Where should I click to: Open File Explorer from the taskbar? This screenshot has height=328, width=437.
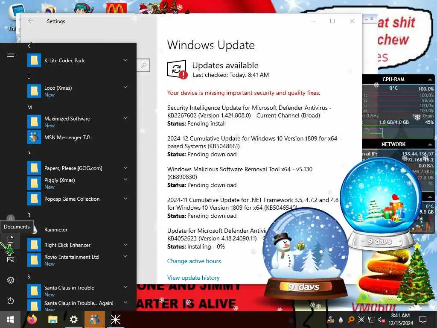52,319
